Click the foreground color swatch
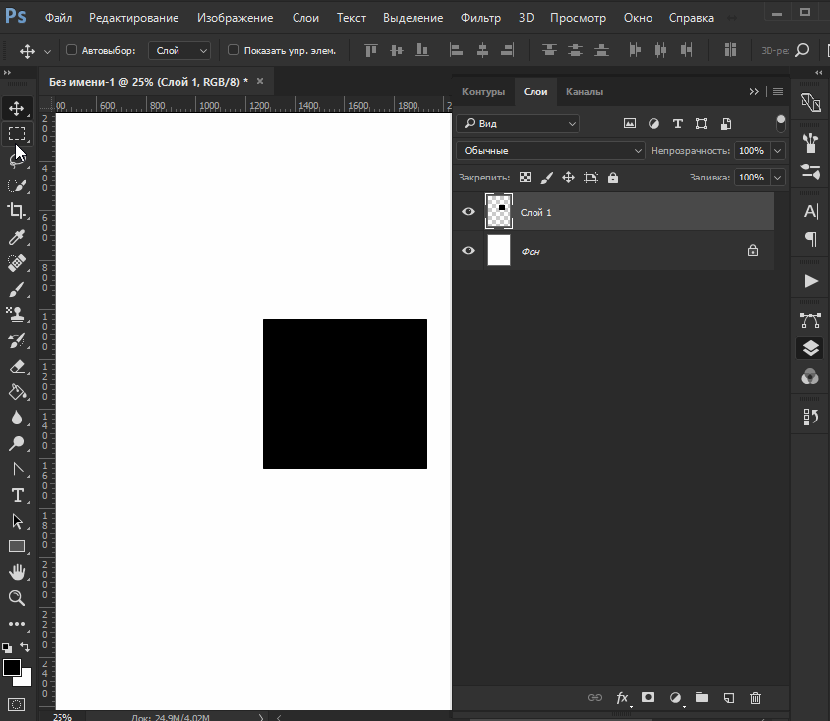830x721 pixels. [x=12, y=667]
